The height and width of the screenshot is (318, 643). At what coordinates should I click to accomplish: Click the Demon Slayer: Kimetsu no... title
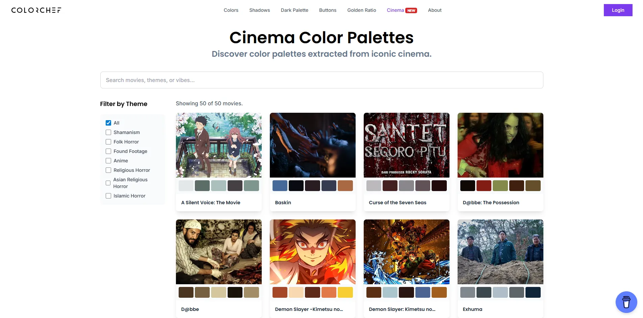pos(402,309)
